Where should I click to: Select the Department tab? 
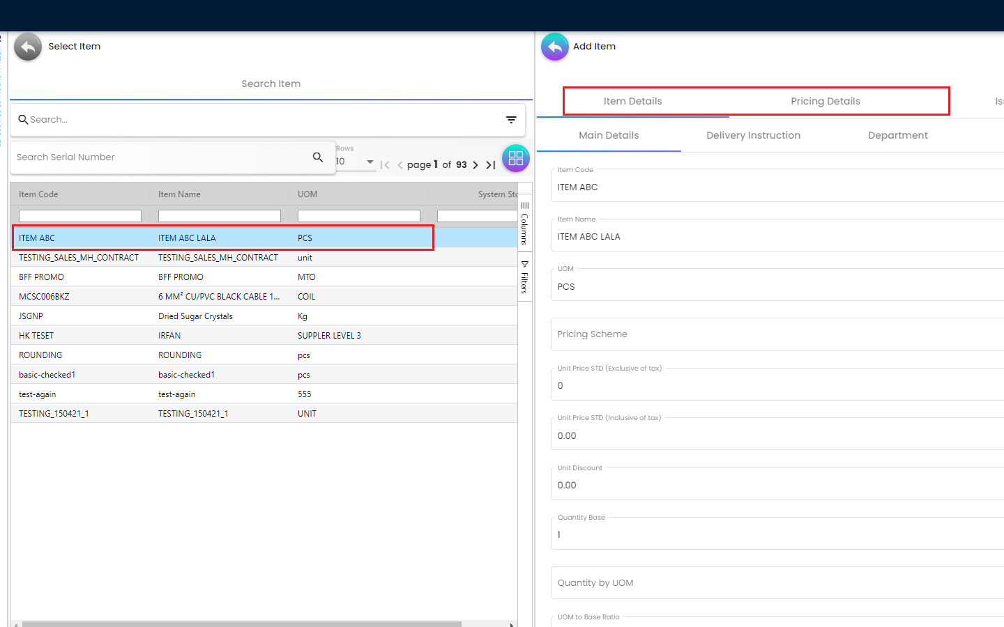(x=897, y=135)
